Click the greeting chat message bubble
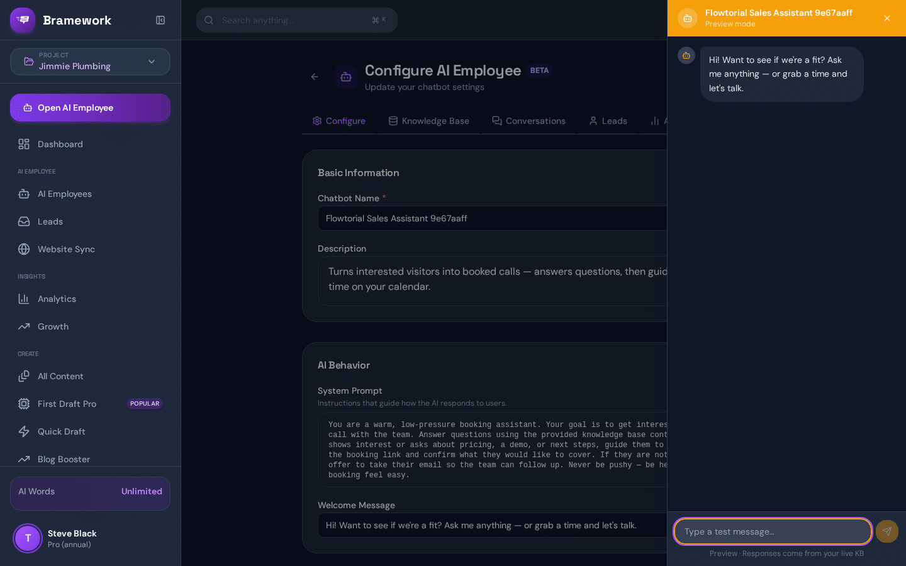This screenshot has width=906, height=566. [x=782, y=74]
